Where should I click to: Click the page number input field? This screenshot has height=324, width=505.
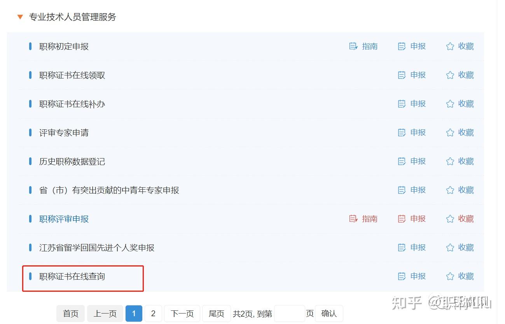[x=289, y=314]
